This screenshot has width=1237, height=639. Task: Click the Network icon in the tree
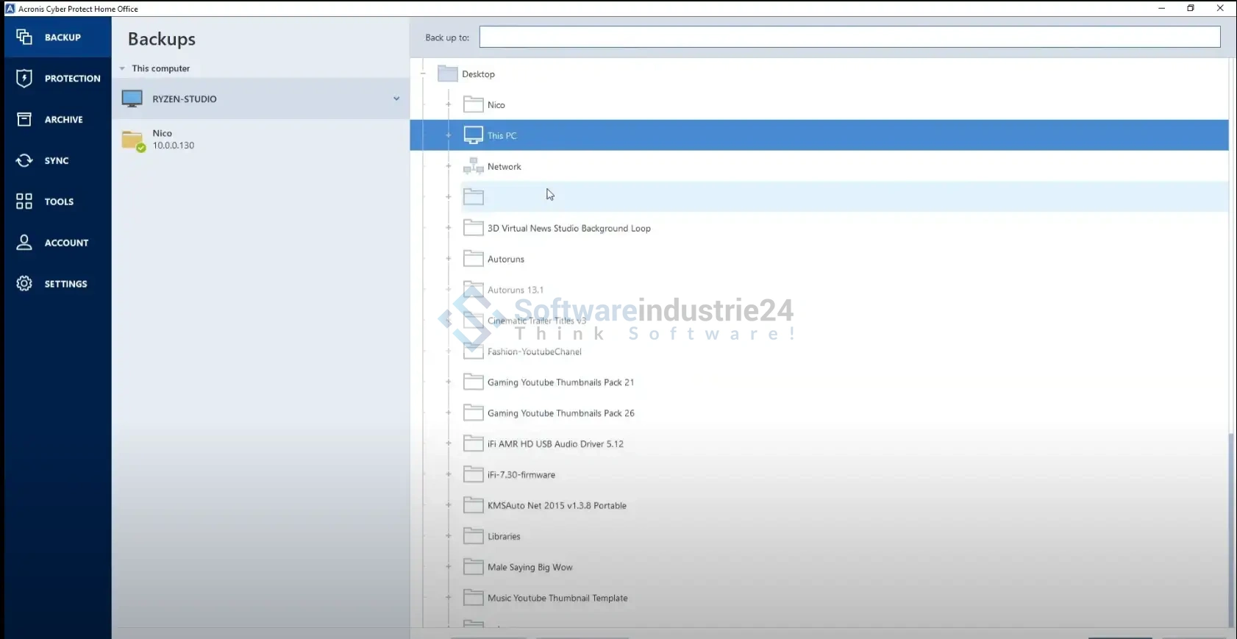(473, 167)
